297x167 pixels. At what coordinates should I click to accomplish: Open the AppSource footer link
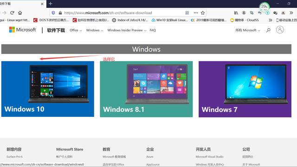[153, 165]
